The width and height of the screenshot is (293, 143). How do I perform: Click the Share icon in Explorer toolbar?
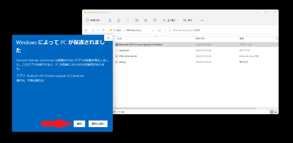tap(146, 20)
